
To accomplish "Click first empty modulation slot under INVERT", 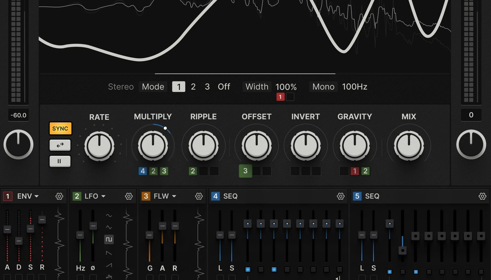I will (x=295, y=171).
